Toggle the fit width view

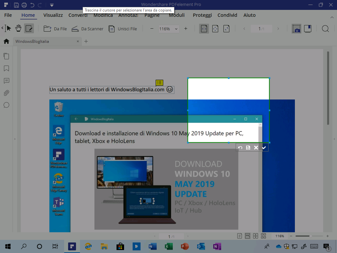204,29
